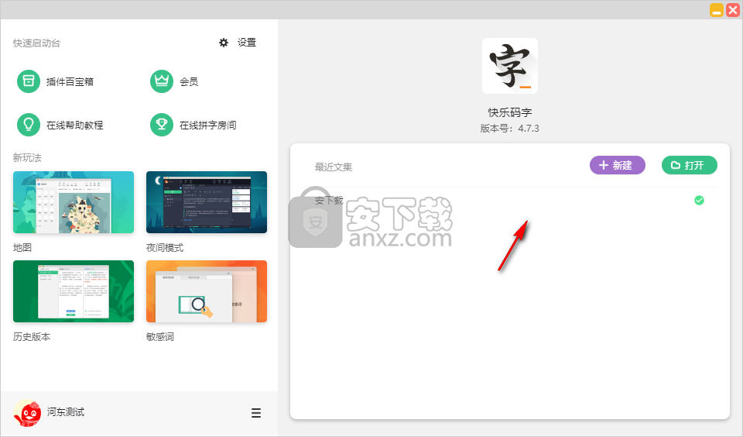Click the 快乐码字 app logo
Screen dimensions: 743x437
(x=510, y=66)
